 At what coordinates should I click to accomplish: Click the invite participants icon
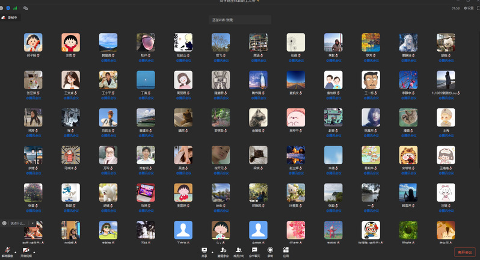223,250
